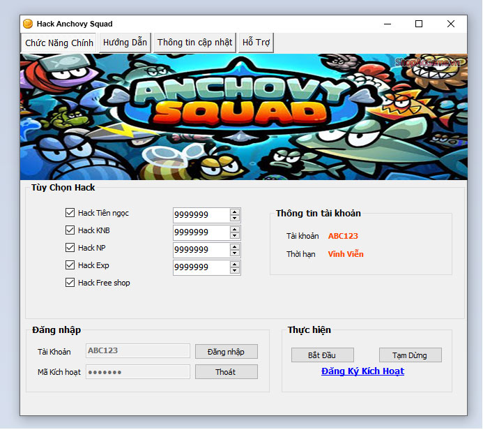This screenshot has width=483, height=430.
Task: Click the Anchovy Squad banner image
Action: tap(244, 117)
